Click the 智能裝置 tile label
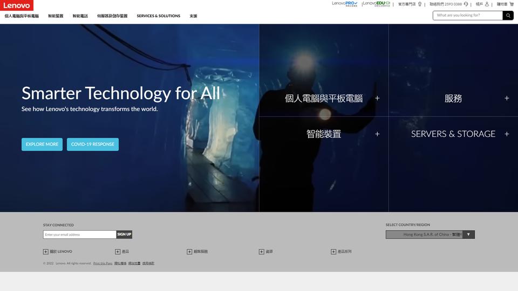 click(x=324, y=134)
